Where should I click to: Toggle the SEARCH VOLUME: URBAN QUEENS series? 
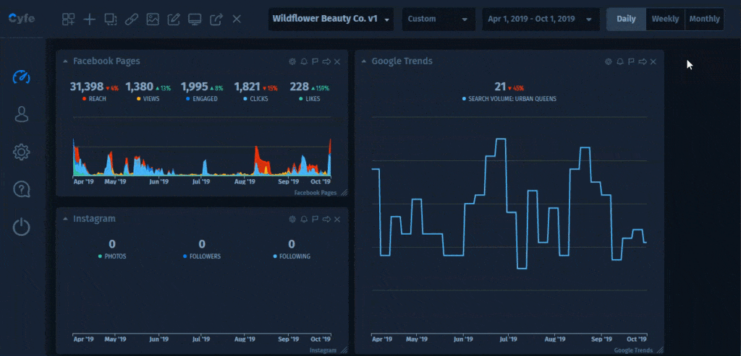click(509, 99)
